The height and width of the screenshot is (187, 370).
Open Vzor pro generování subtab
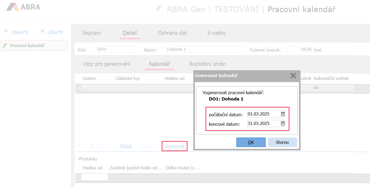click(x=107, y=64)
